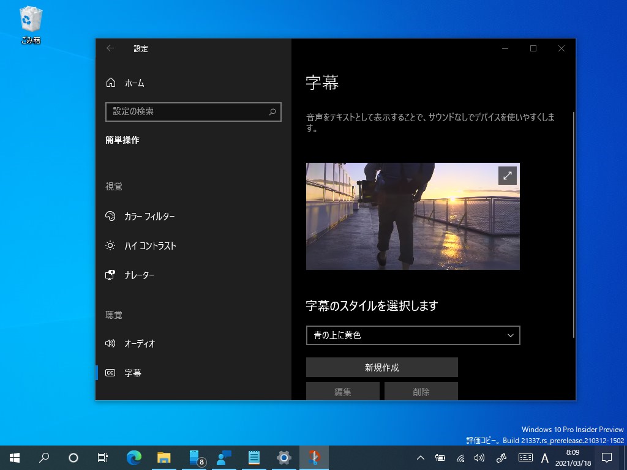627x470 pixels.
Task: Open Microsoft Edge from the taskbar
Action: [x=133, y=457]
